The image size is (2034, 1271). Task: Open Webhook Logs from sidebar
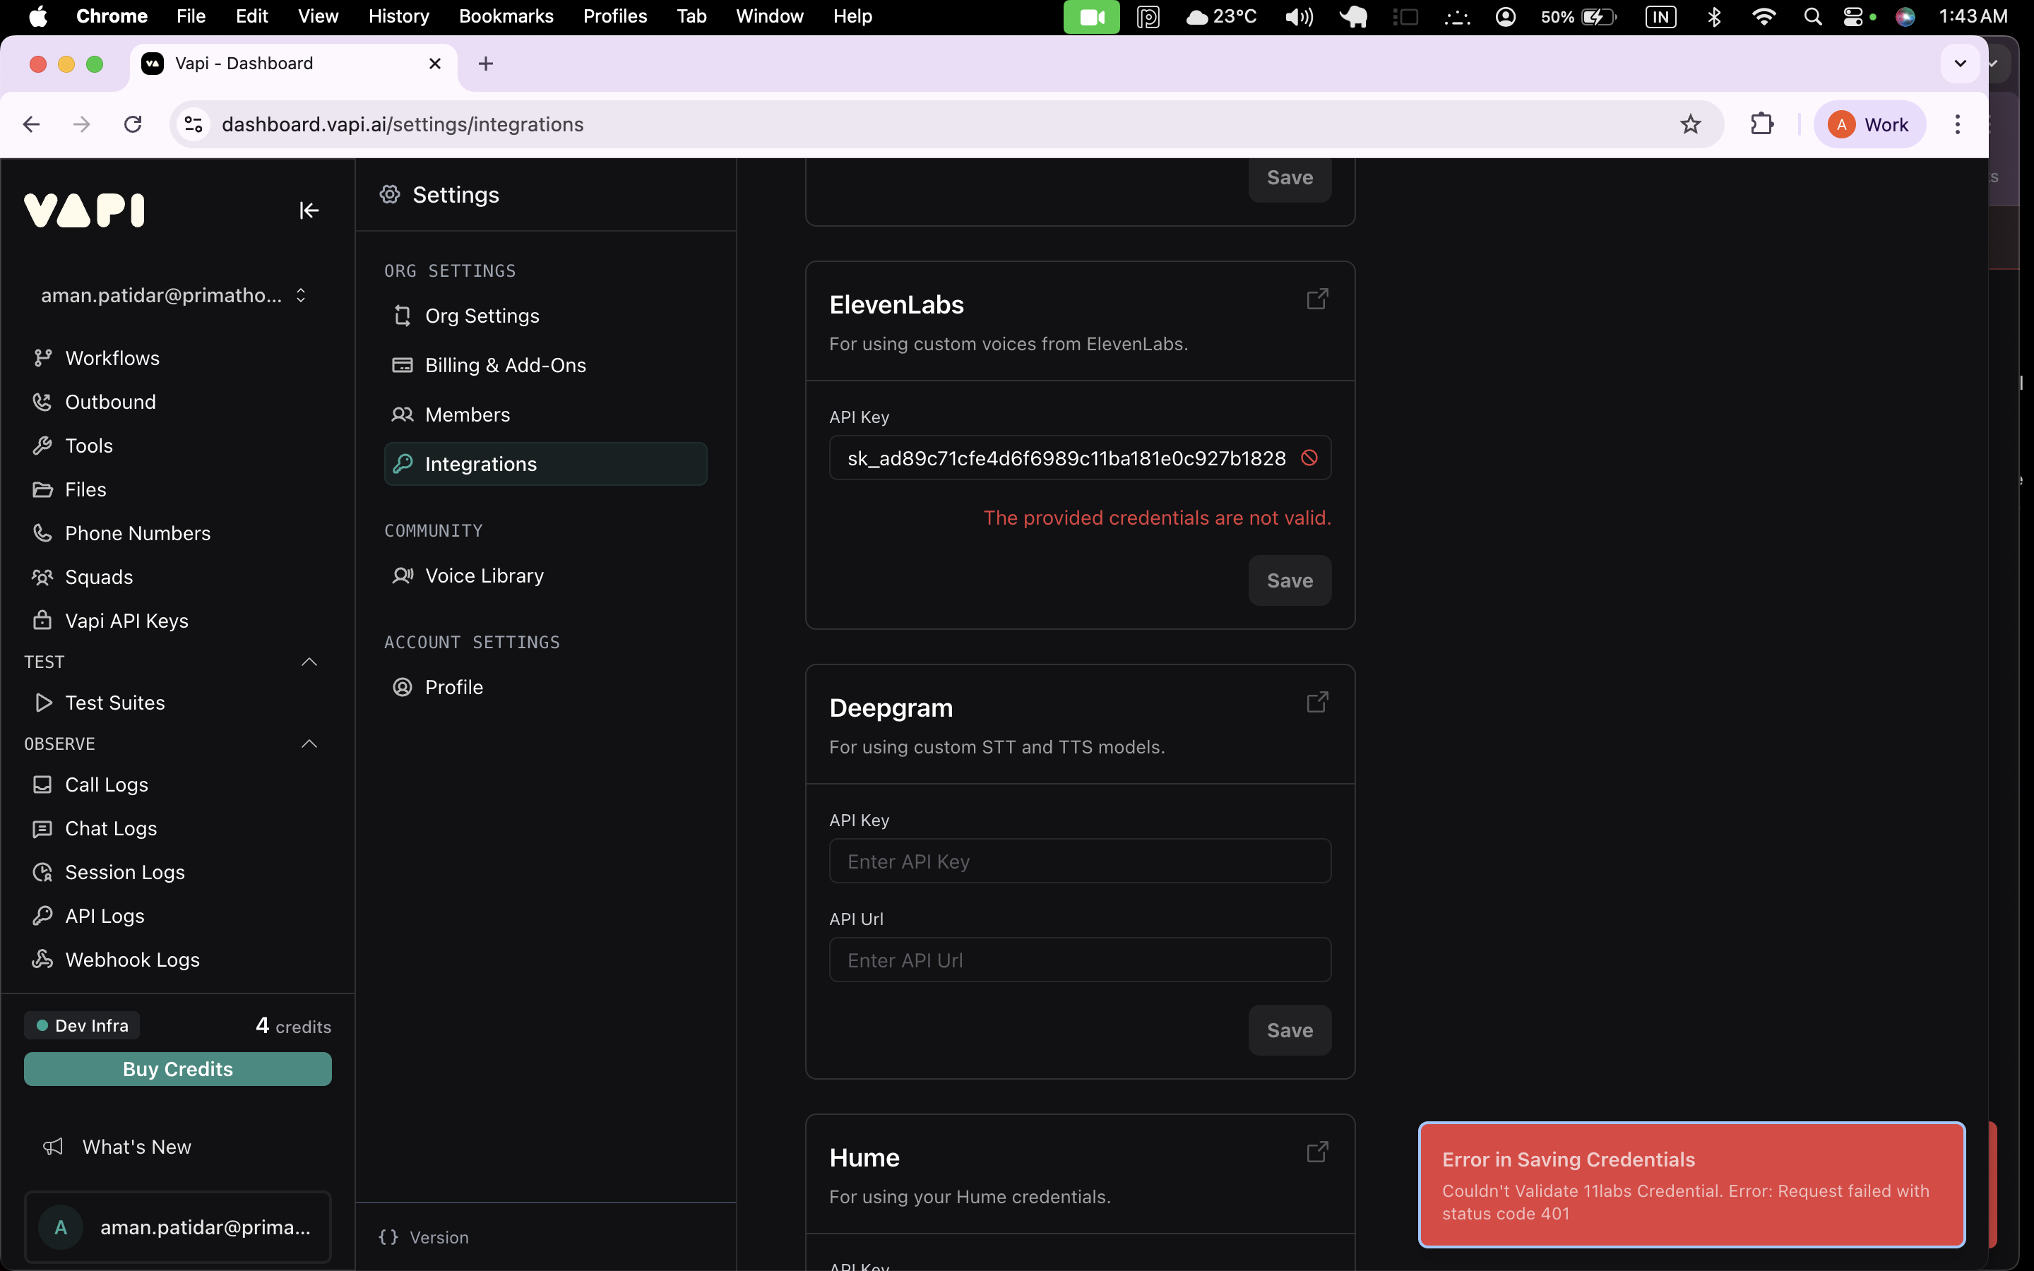(x=131, y=959)
